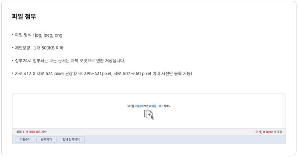298x157 pixels.
Task: Click the vertical scrollbar strip in the file drop area
Action: [x=284, y=111]
